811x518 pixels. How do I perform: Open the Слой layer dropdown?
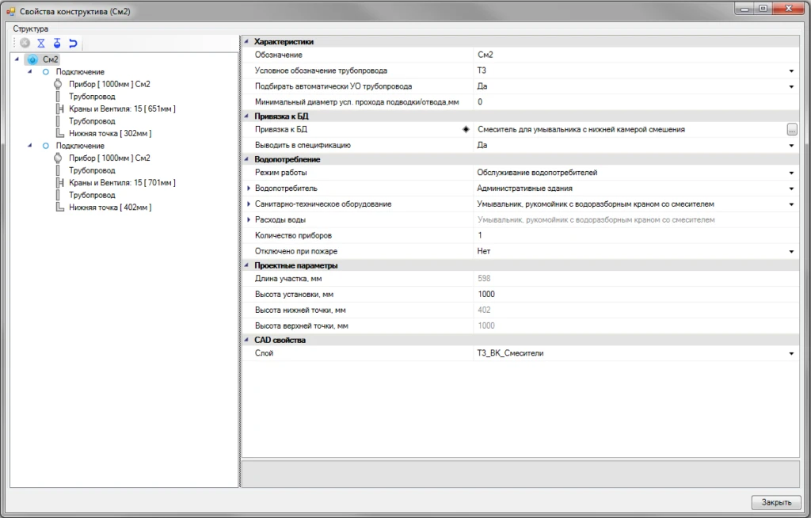click(790, 353)
